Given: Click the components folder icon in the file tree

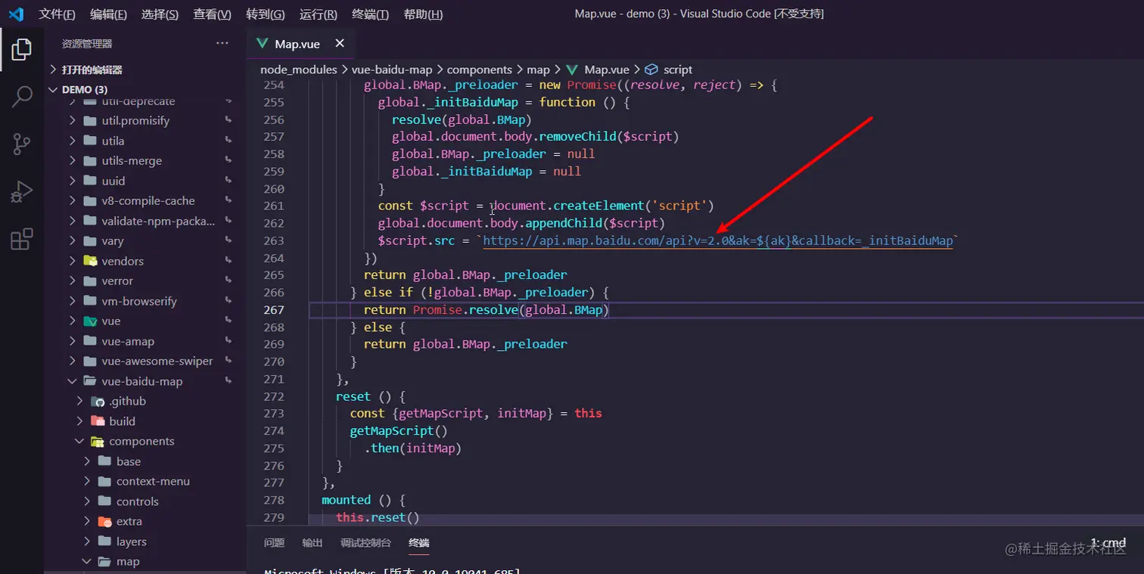Looking at the screenshot, I should coord(98,441).
